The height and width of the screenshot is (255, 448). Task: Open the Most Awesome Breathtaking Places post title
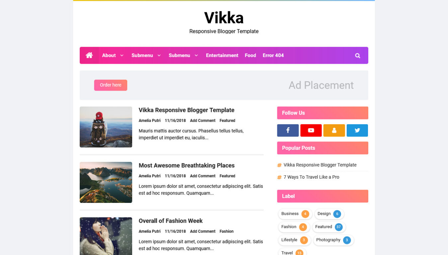(x=187, y=165)
